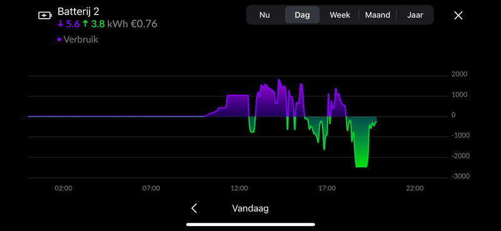The height and width of the screenshot is (231, 501).
Task: Tap the iOS home indicator bar
Action: click(x=250, y=225)
